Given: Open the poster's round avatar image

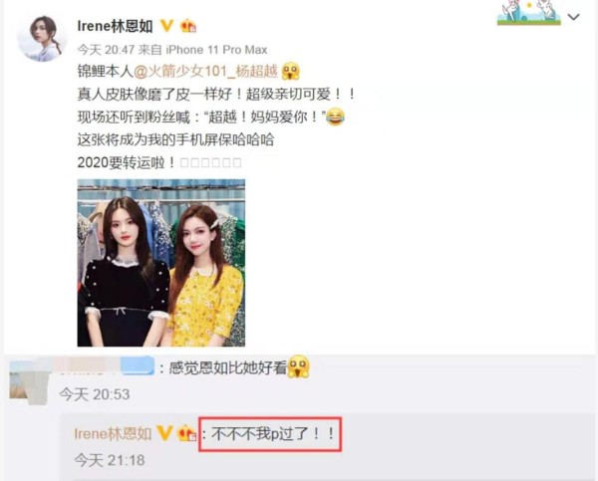Looking at the screenshot, I should [41, 38].
